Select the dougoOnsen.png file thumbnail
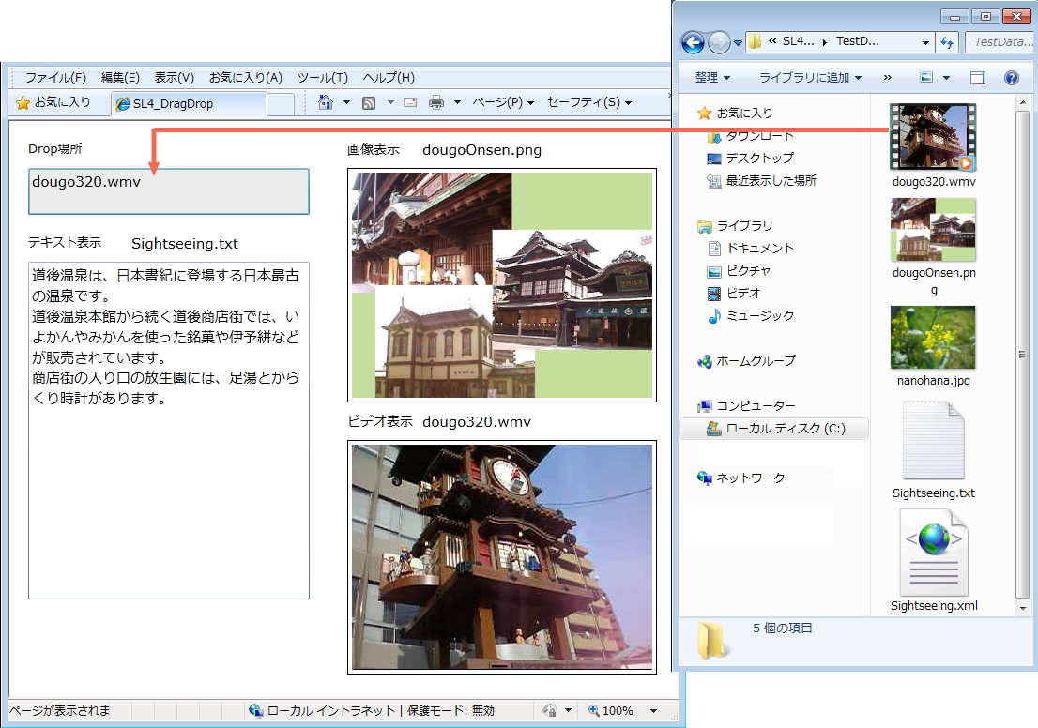Viewport: 1038px width, 728px height. [933, 230]
